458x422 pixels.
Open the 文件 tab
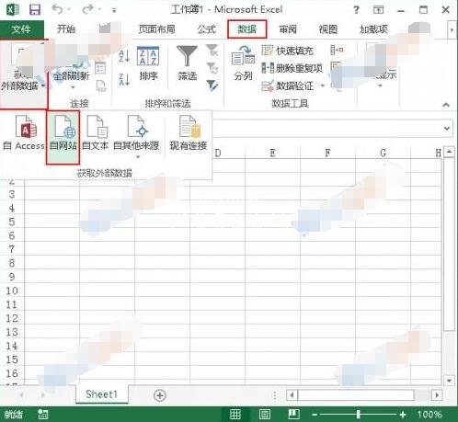click(21, 29)
